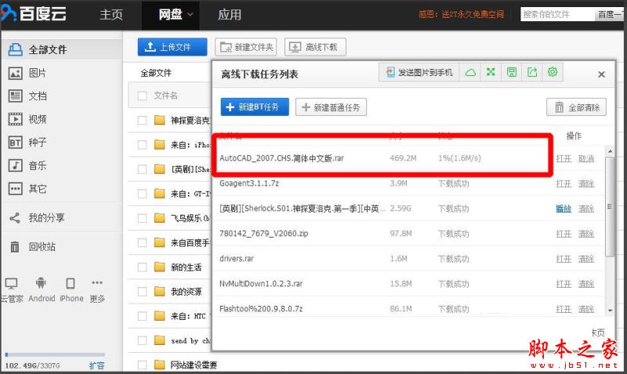Click the Android client icon

tap(41, 283)
